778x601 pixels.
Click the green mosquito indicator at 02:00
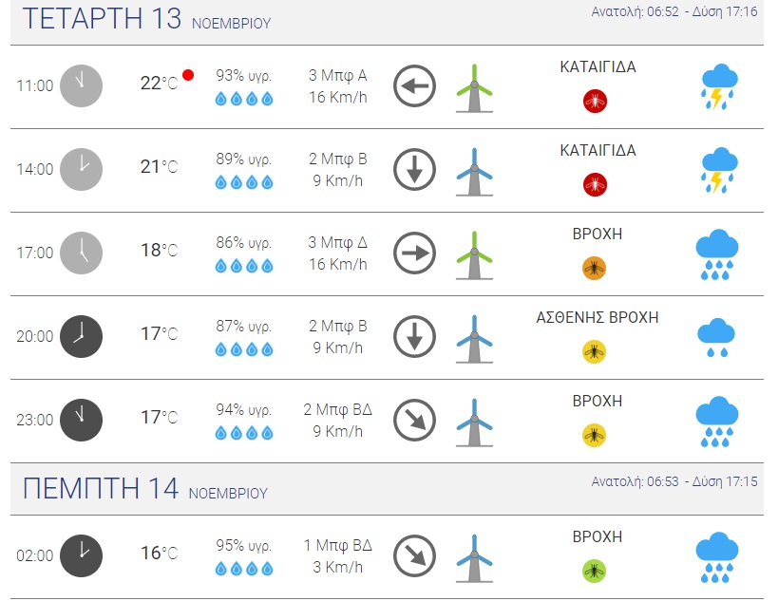(596, 571)
